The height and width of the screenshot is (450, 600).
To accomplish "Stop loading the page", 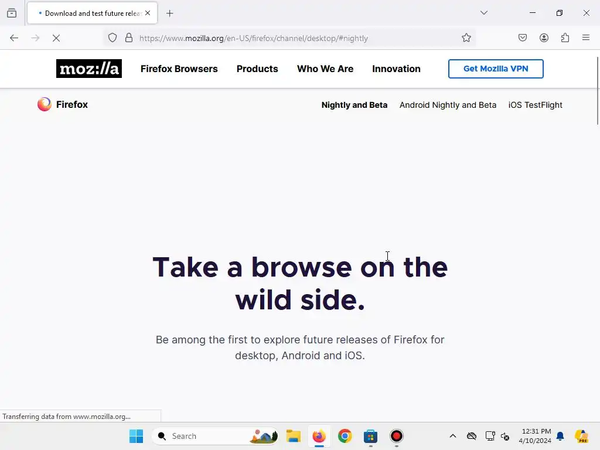I will [56, 38].
